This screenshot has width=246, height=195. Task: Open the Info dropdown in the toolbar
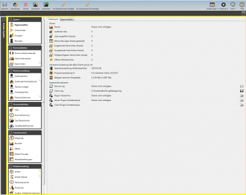(x=233, y=6)
